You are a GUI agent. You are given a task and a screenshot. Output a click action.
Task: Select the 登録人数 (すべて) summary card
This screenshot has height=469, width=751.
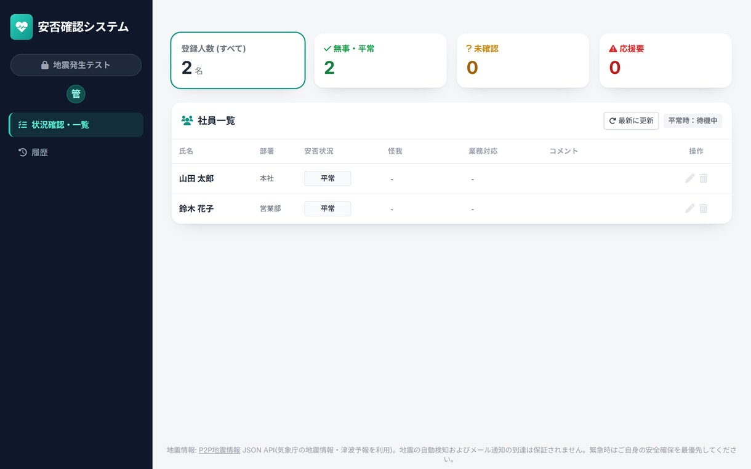[x=238, y=60]
